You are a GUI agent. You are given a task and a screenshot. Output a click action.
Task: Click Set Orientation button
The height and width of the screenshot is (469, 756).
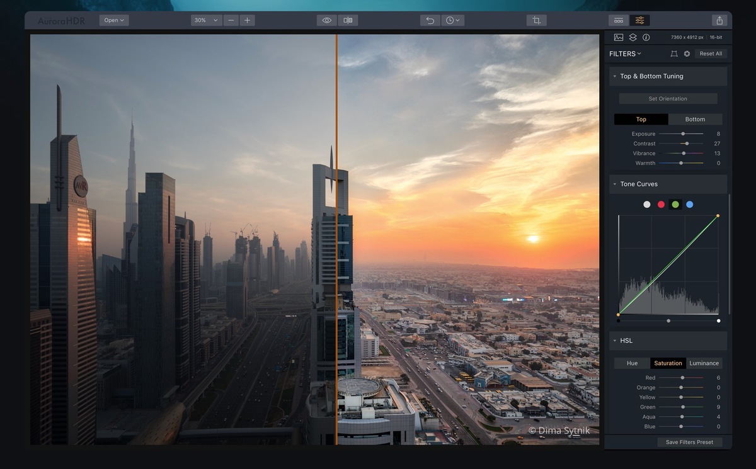coord(668,99)
